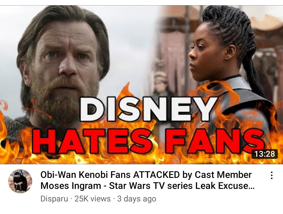Click the white "DISNEY" text on thumbnail
283x214 pixels.
pyautogui.click(x=148, y=109)
